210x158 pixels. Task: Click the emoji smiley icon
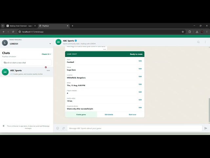click(x=58, y=128)
